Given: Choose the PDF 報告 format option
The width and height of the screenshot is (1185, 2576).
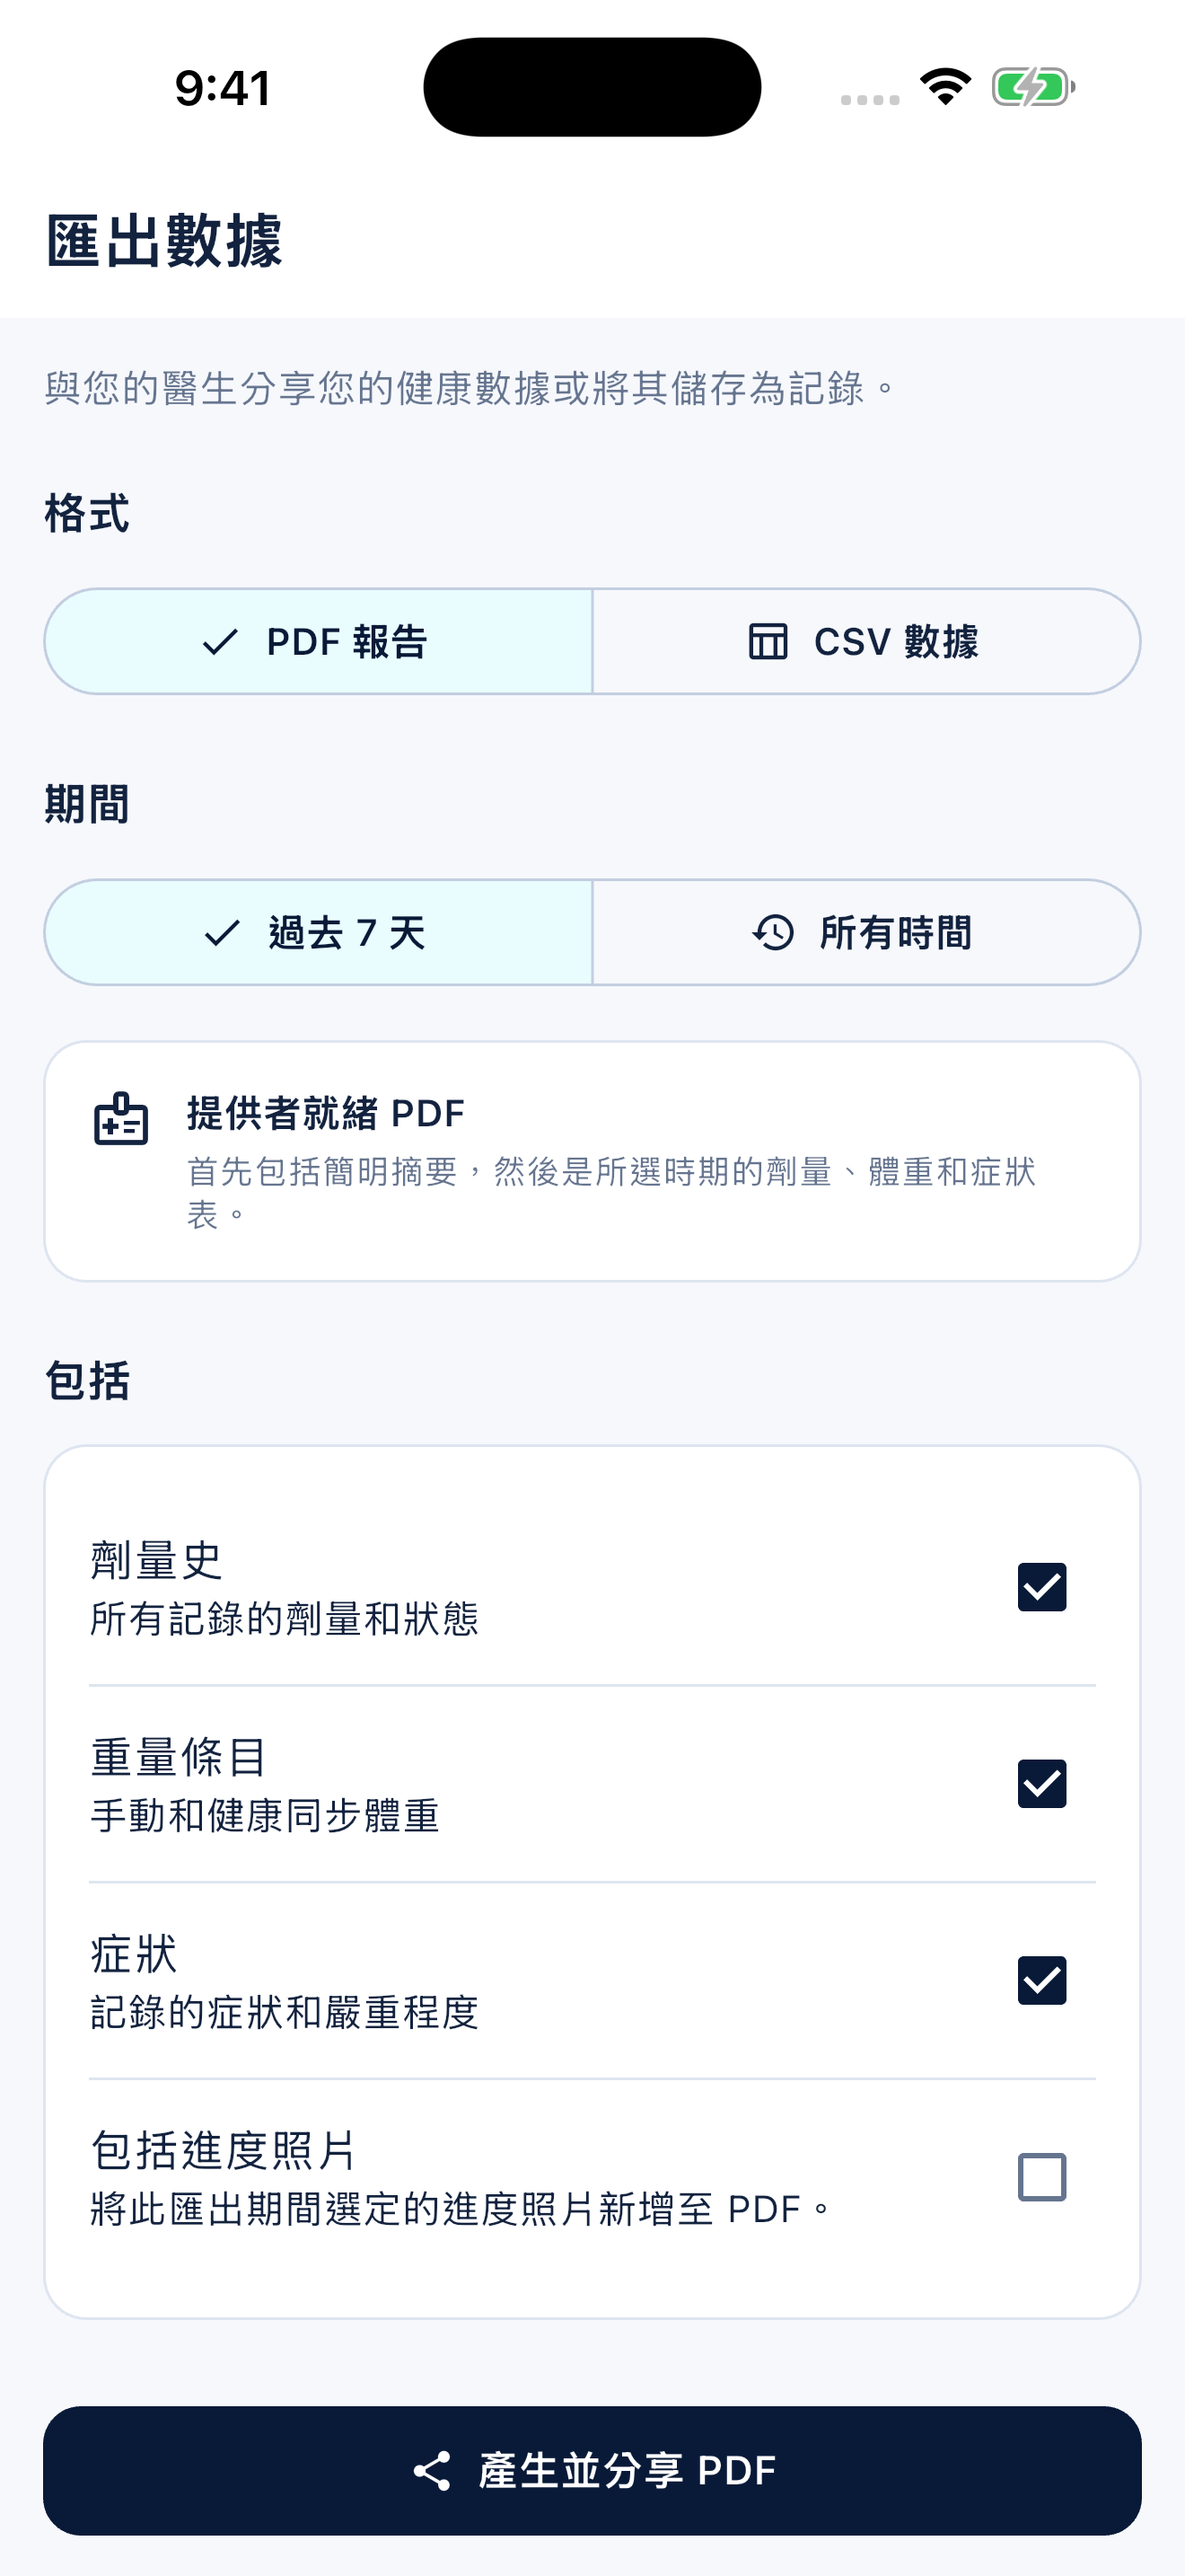Looking at the screenshot, I should coord(318,642).
